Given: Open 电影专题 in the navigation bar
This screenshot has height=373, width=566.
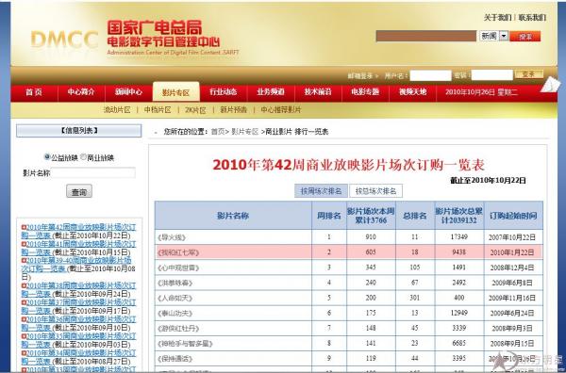Looking at the screenshot, I should click(x=365, y=92).
